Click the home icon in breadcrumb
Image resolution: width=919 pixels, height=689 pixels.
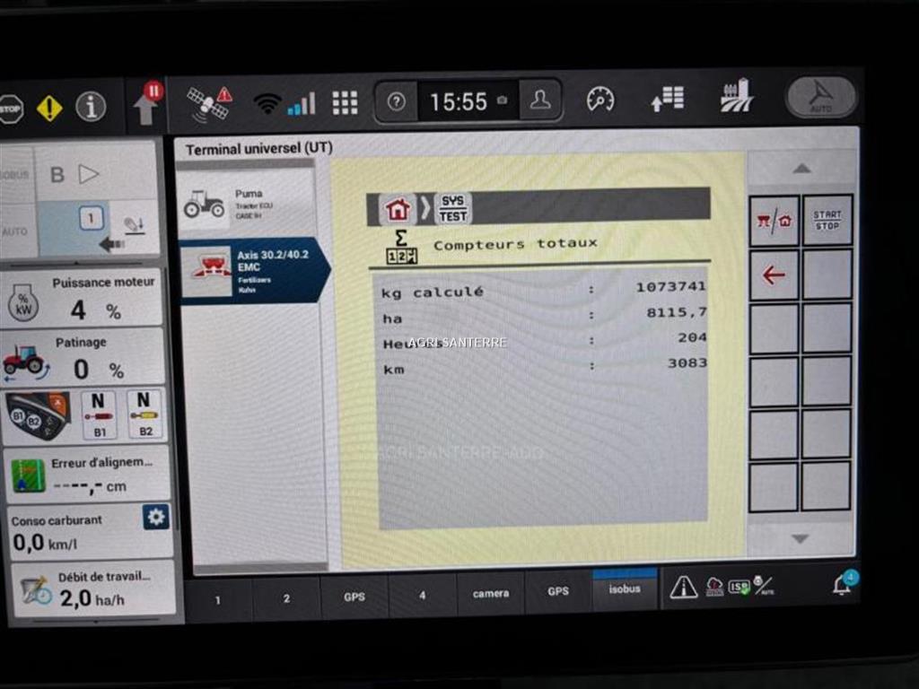tap(397, 209)
